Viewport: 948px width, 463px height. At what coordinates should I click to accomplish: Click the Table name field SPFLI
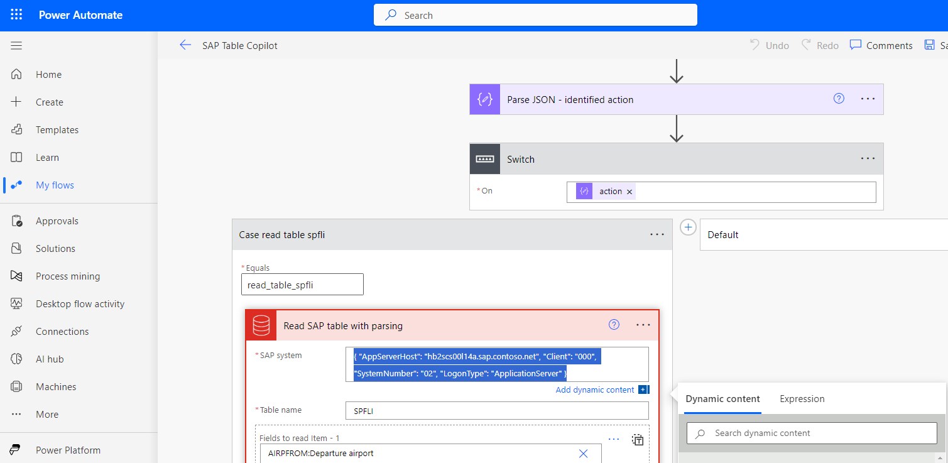coord(497,410)
